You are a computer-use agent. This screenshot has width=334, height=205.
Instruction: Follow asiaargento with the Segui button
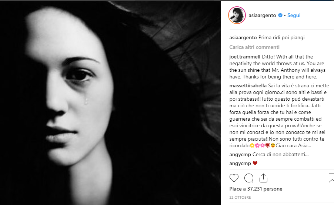click(294, 15)
